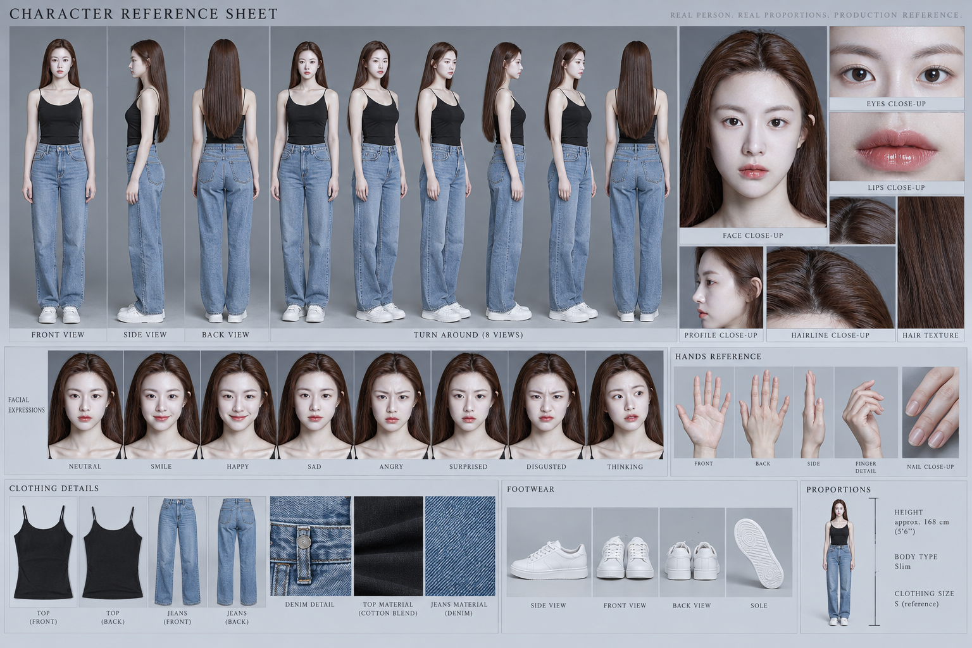Open the footwear Back View sneakers image
This screenshot has width=972, height=648.
(692, 552)
